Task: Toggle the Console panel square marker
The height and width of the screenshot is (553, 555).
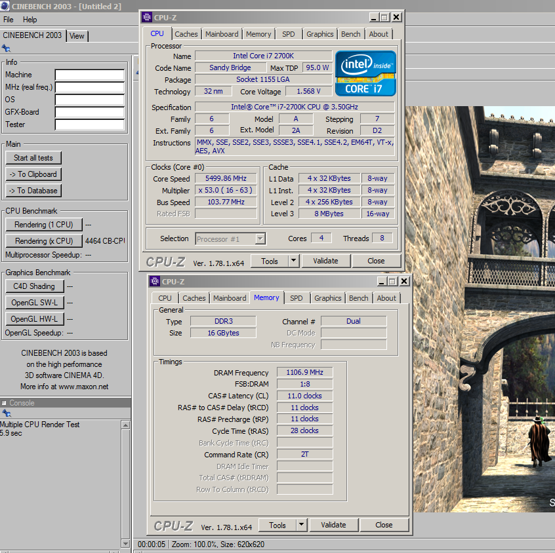Action: click(x=4, y=403)
